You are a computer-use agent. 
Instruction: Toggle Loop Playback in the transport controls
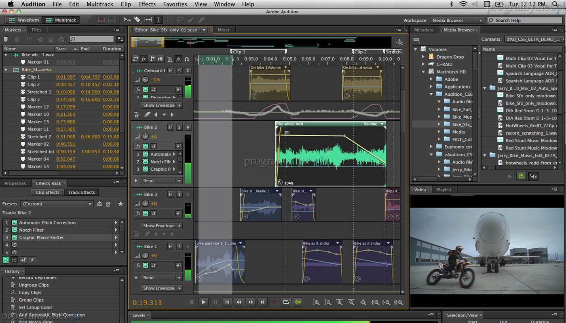point(286,302)
